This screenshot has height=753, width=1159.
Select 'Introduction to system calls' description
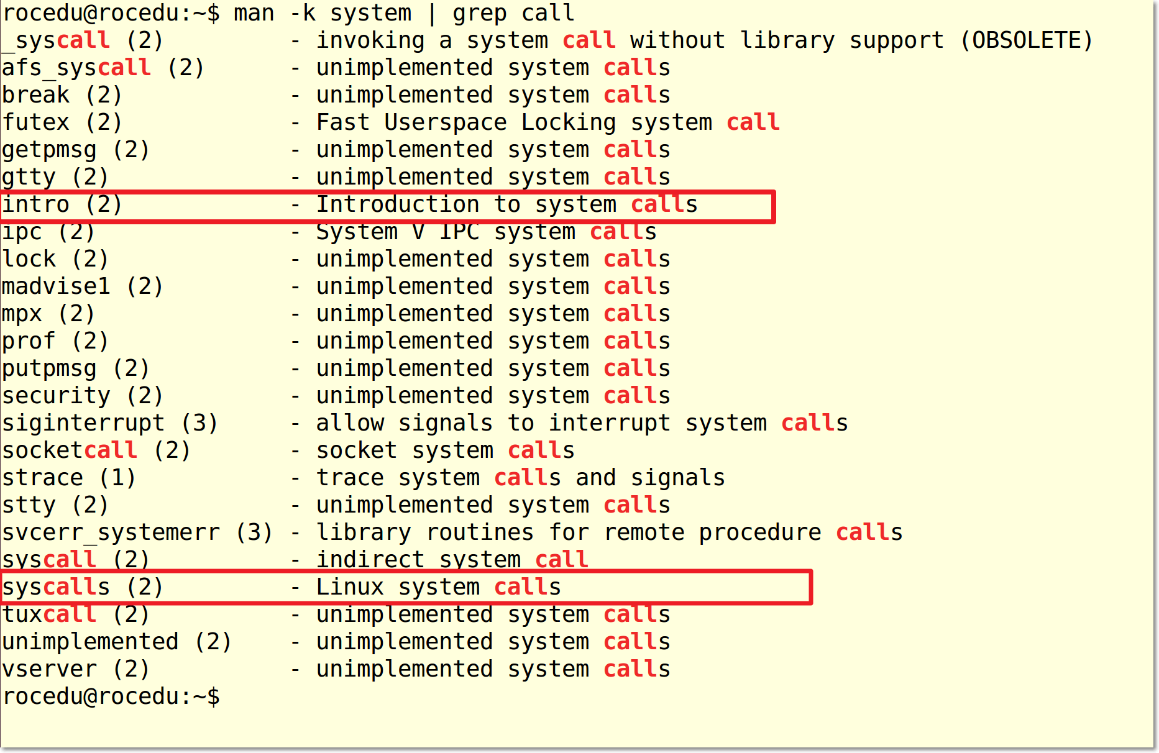tap(507, 204)
